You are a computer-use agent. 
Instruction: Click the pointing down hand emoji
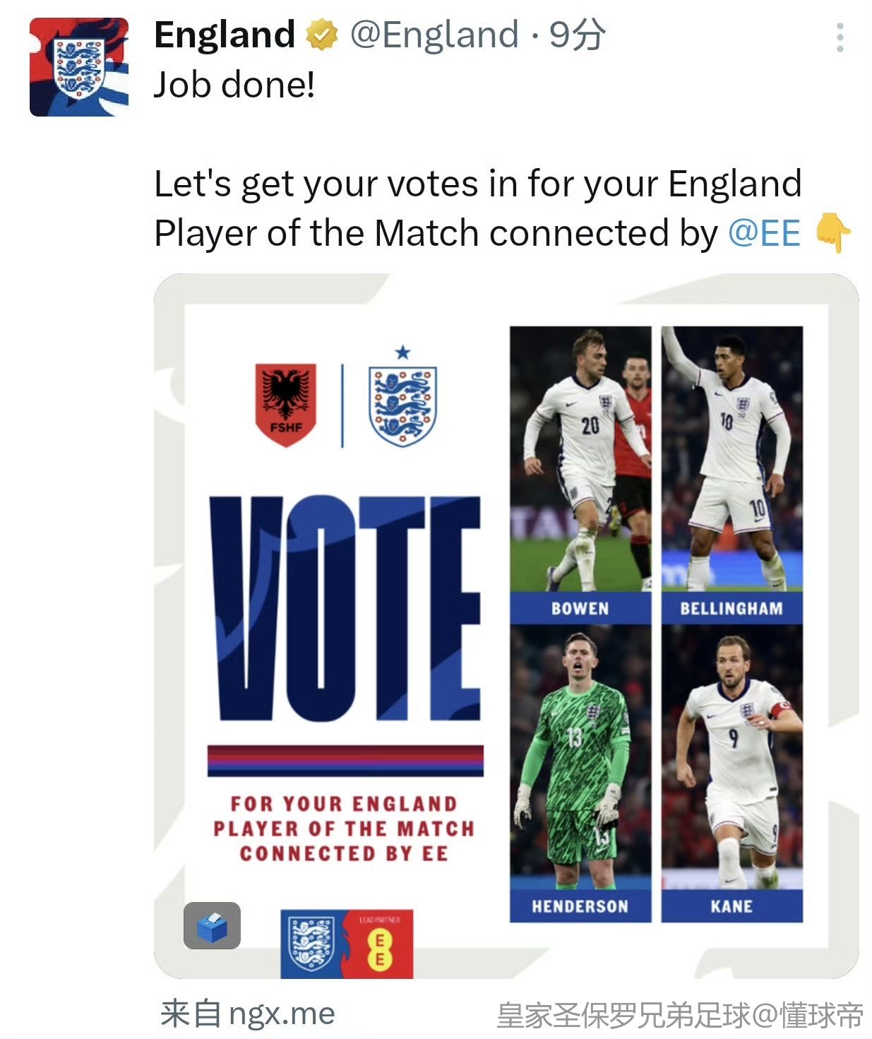833,233
